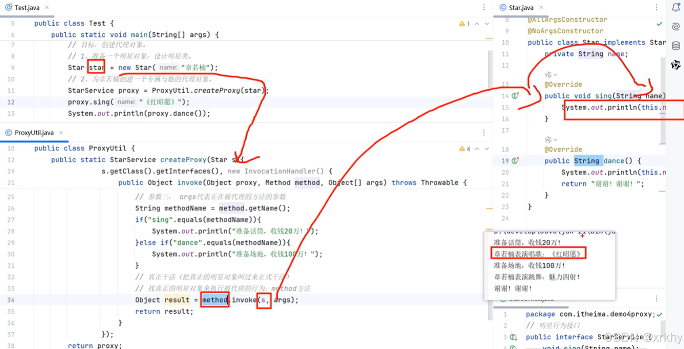
Task: Click line number 21 in Star.java gutter
Action: [x=505, y=184]
